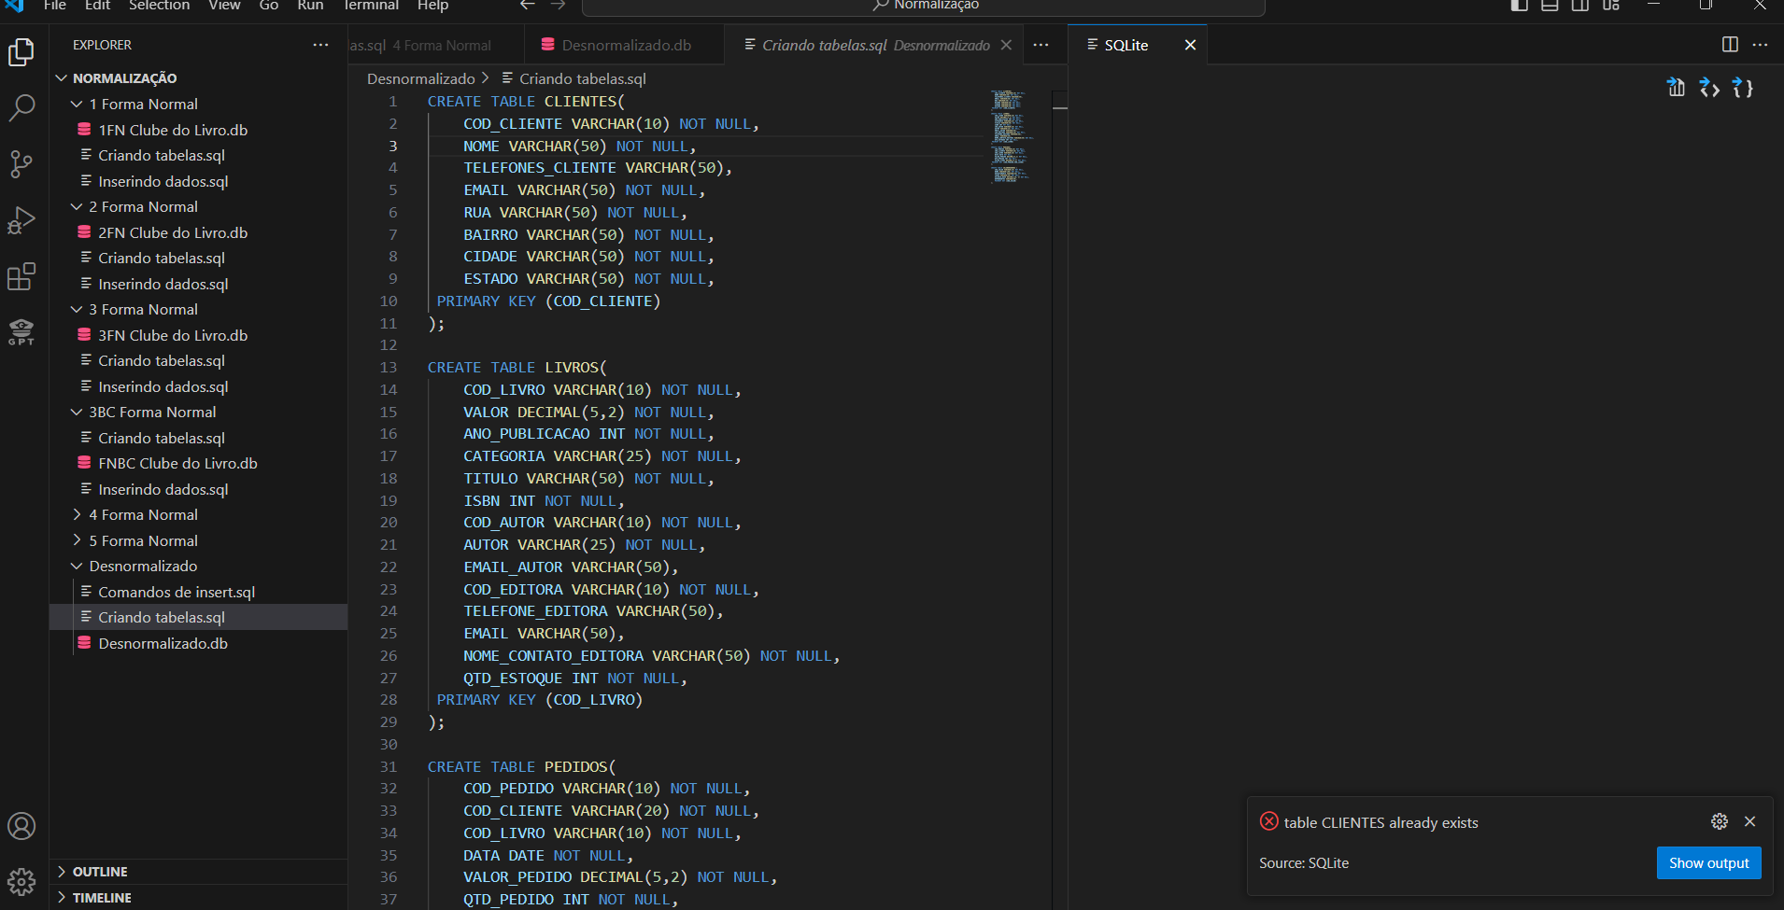The height and width of the screenshot is (910, 1784).
Task: Open the Explorer view in activity bar
Action: 21,52
